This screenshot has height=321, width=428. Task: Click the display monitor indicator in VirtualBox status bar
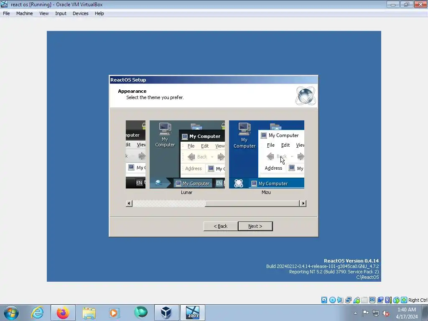(372, 300)
